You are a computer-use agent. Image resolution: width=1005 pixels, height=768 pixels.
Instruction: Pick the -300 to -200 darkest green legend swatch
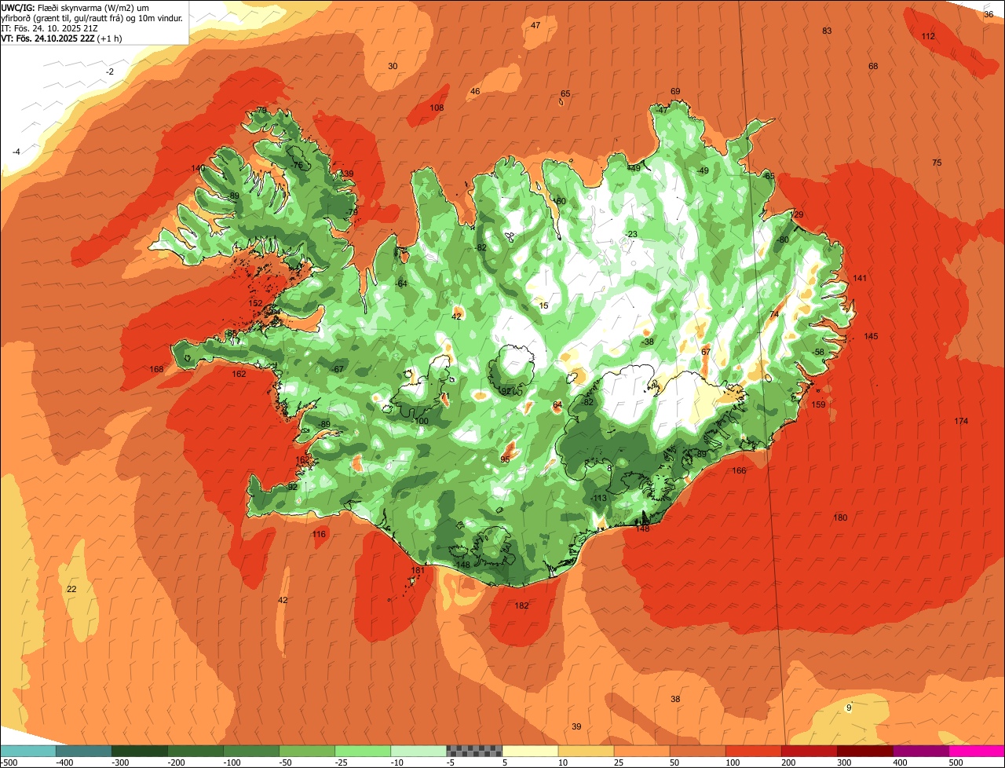[x=139, y=751]
